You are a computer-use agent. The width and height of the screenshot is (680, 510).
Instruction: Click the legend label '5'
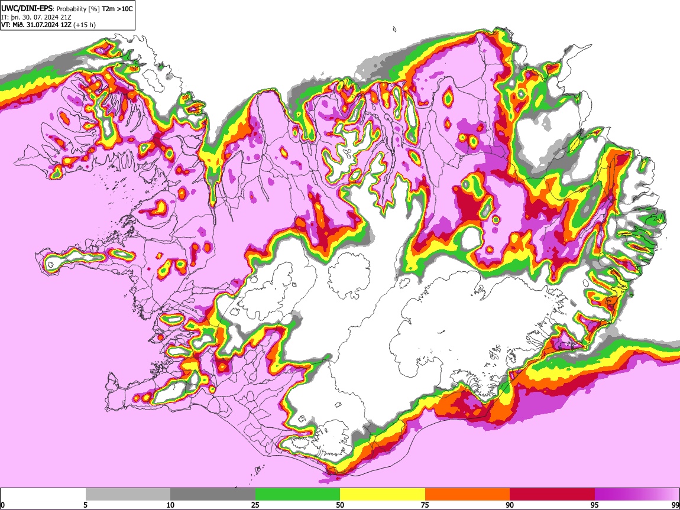point(85,505)
